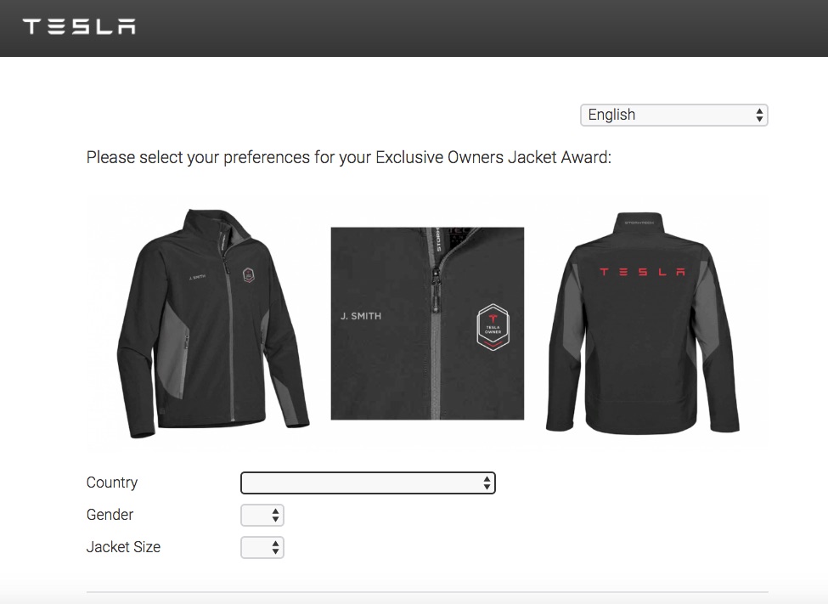The height and width of the screenshot is (604, 828).
Task: Click the small badge on front jacket
Action: pyautogui.click(x=248, y=274)
